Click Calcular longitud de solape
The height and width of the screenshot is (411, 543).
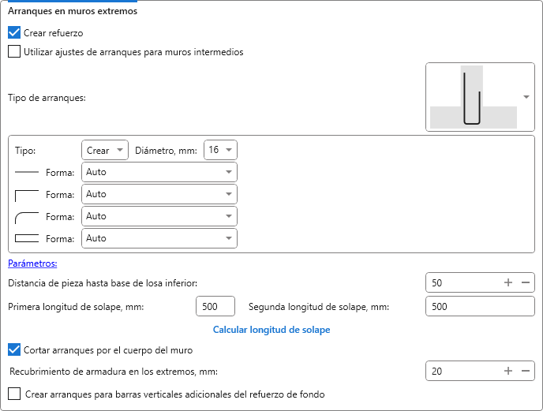click(x=271, y=330)
